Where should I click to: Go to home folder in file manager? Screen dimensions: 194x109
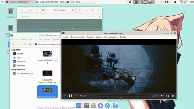pyautogui.click(x=30, y=45)
